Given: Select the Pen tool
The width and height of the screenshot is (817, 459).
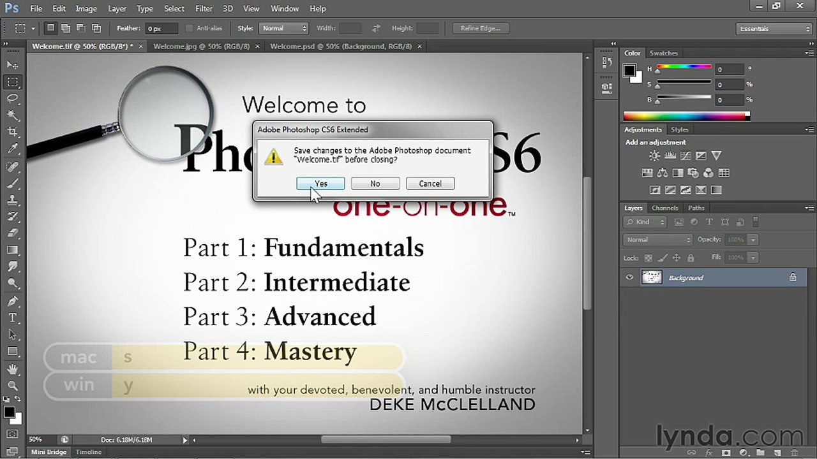Looking at the screenshot, I should [12, 301].
